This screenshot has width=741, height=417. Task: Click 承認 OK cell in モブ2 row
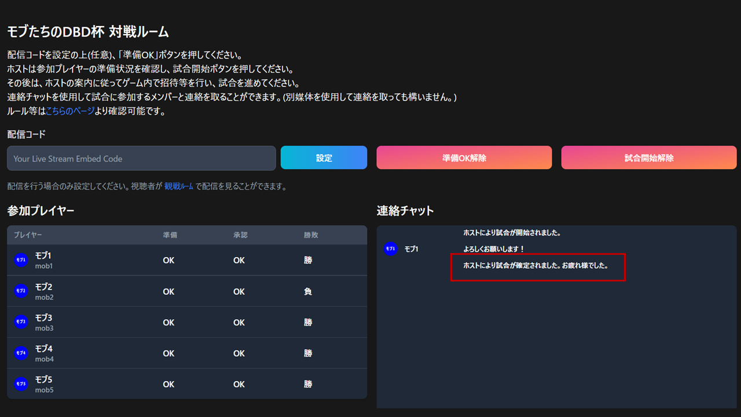(239, 291)
